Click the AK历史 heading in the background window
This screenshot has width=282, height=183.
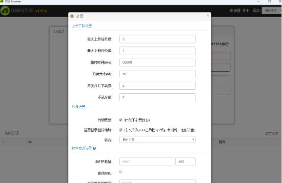pyautogui.click(x=12, y=133)
